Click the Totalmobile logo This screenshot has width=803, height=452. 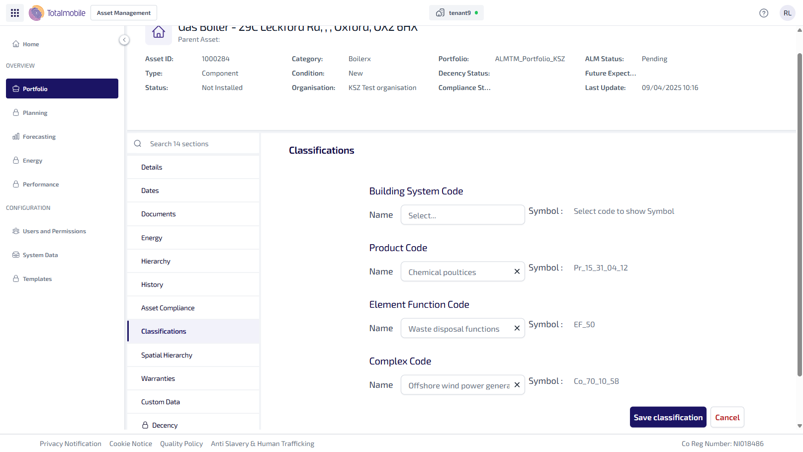pos(57,13)
